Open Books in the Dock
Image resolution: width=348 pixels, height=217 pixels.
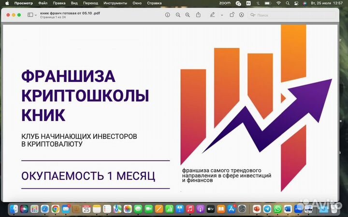coord(221,209)
